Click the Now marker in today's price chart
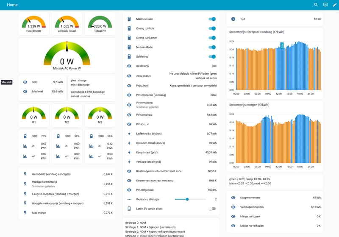 tap(282, 45)
